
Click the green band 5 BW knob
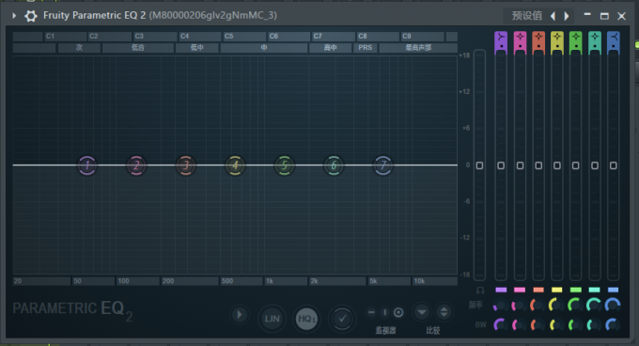575,324
